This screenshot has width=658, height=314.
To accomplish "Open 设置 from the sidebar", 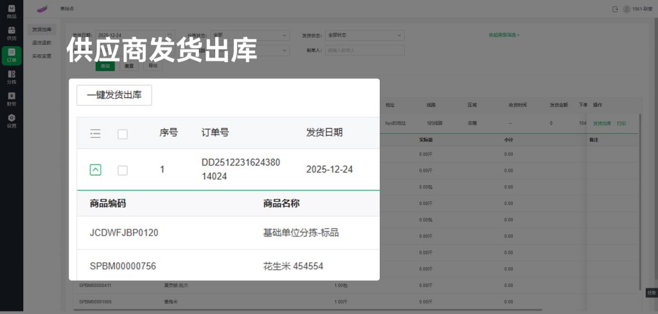I will [12, 120].
